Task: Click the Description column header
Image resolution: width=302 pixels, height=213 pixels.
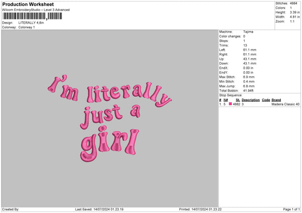Action: click(251, 99)
